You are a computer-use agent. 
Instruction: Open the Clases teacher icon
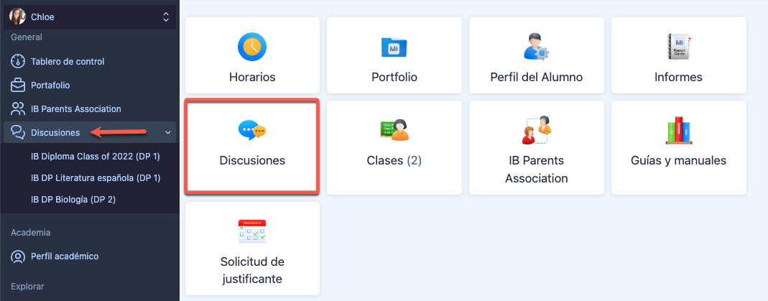point(394,130)
